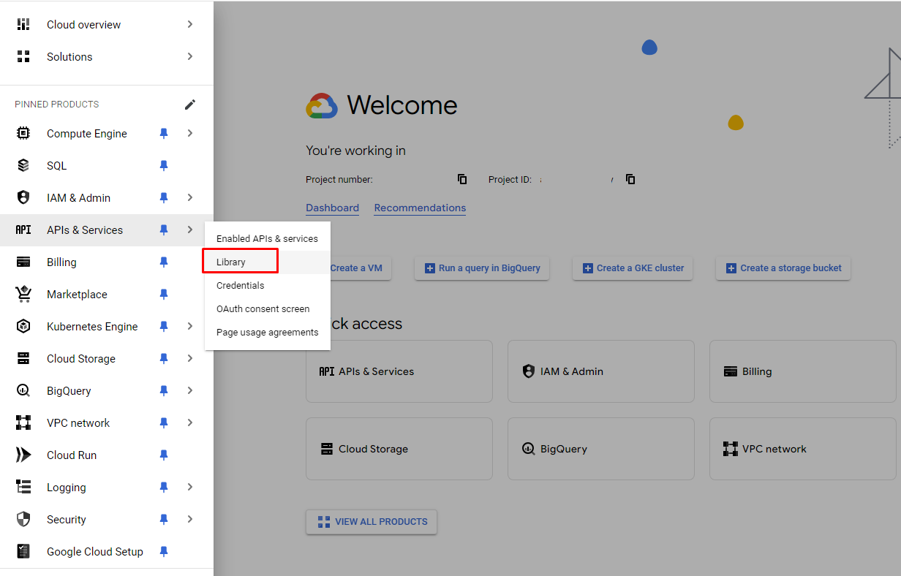Open Cloud Run from the sidebar

pos(107,455)
